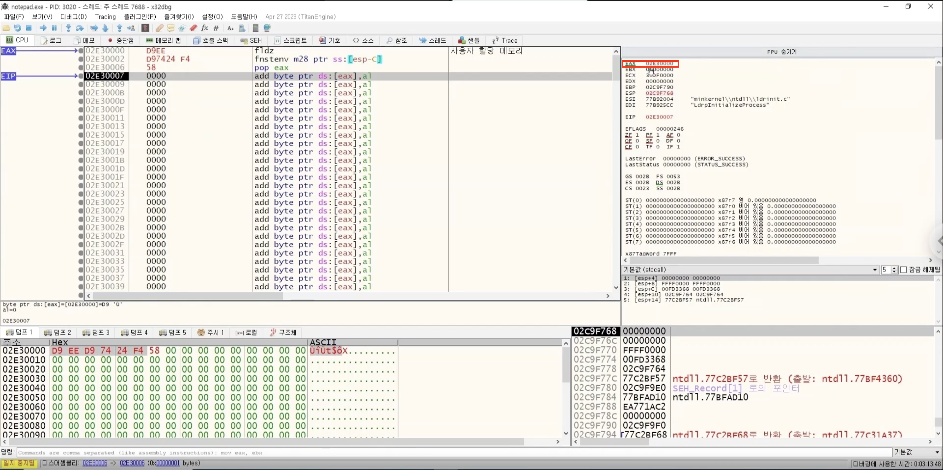Open the 기본값 (stdcall) calling convention dropdown
Image resolution: width=943 pixels, height=470 pixels.
pos(874,270)
